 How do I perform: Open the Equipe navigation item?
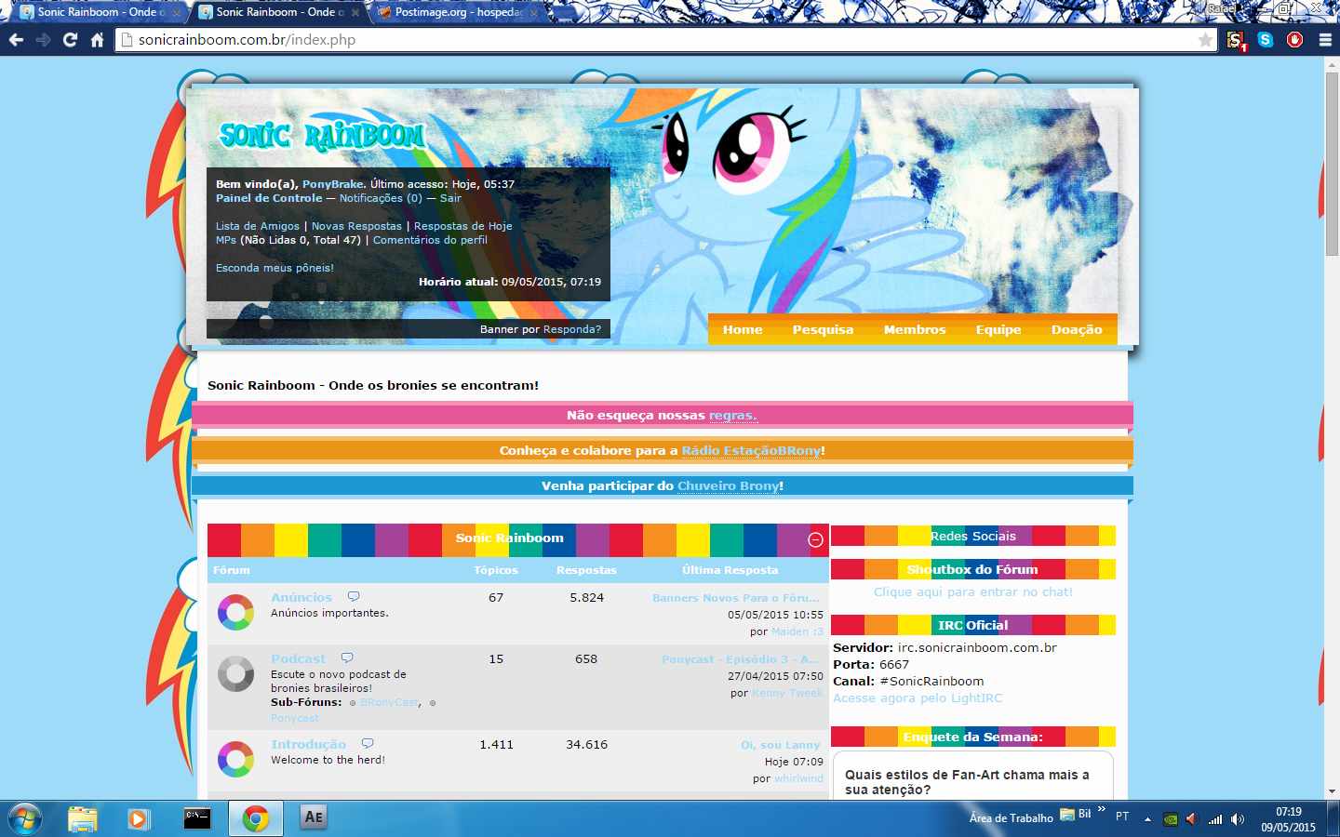[x=998, y=330]
